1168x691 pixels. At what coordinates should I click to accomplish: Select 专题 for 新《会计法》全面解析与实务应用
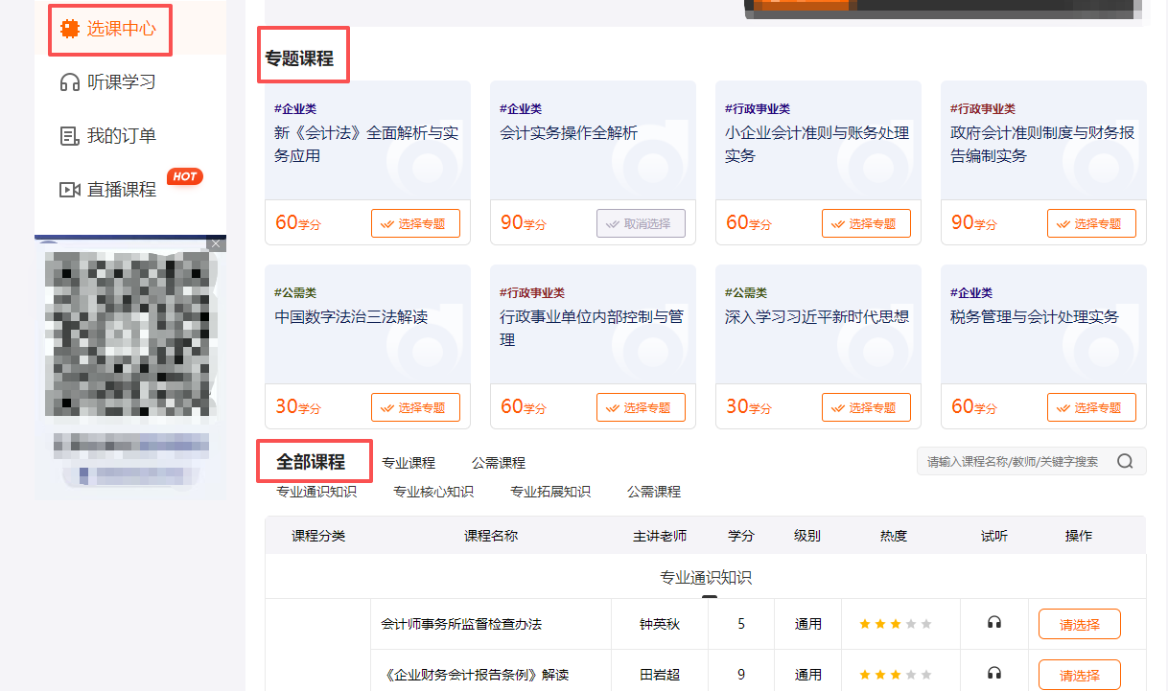tap(415, 222)
